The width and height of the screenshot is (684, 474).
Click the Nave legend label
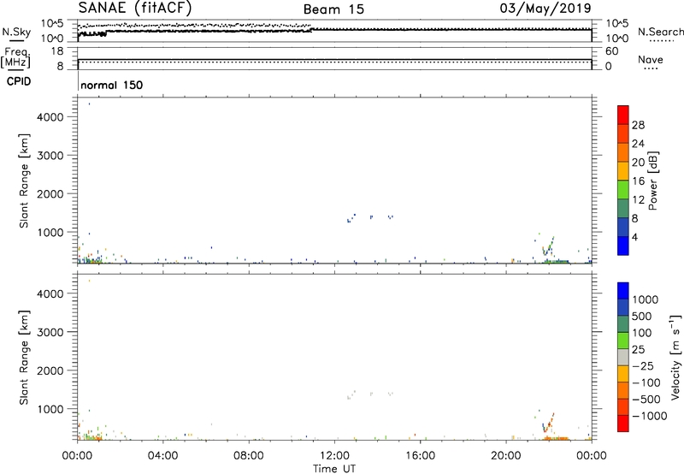[651, 60]
